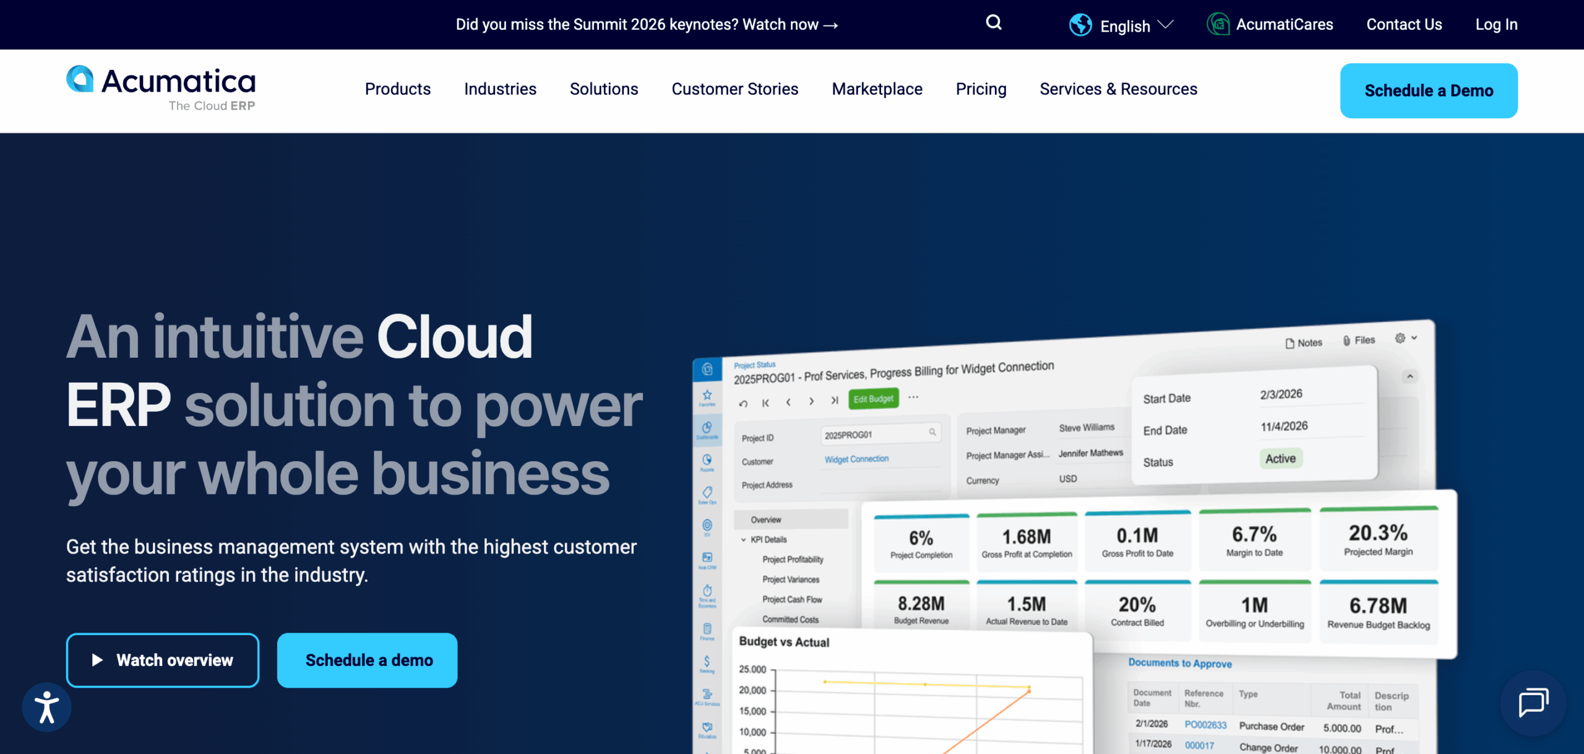Screen dimensions: 1584x754
Task: Open Contact Us page
Action: (1404, 25)
